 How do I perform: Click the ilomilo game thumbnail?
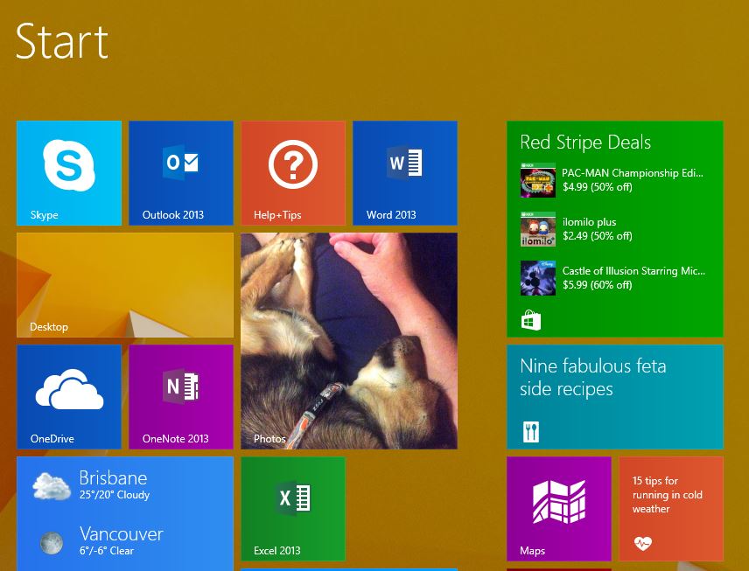point(538,229)
